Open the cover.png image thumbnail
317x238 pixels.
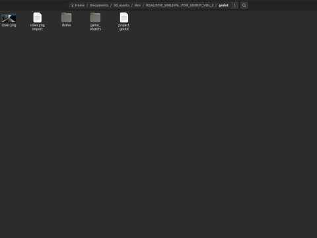click(x=9, y=19)
